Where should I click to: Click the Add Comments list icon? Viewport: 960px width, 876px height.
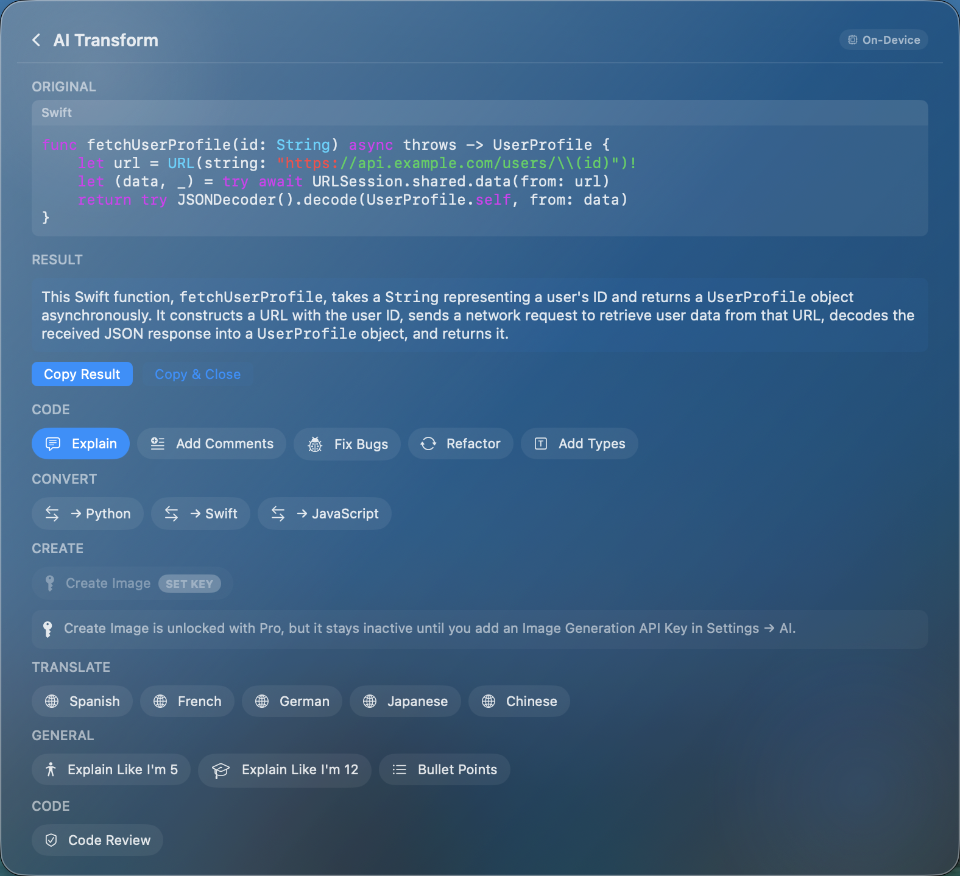tap(158, 443)
